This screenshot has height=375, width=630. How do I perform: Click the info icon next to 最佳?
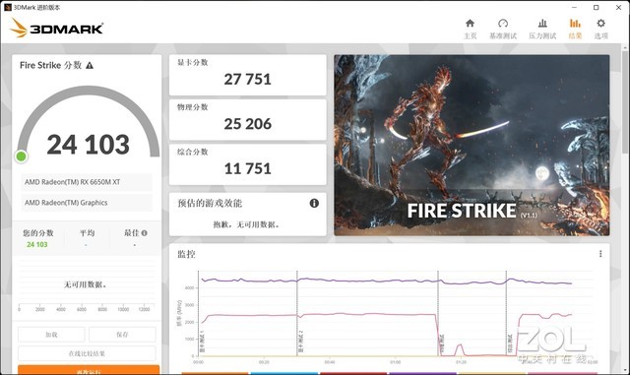click(x=145, y=233)
